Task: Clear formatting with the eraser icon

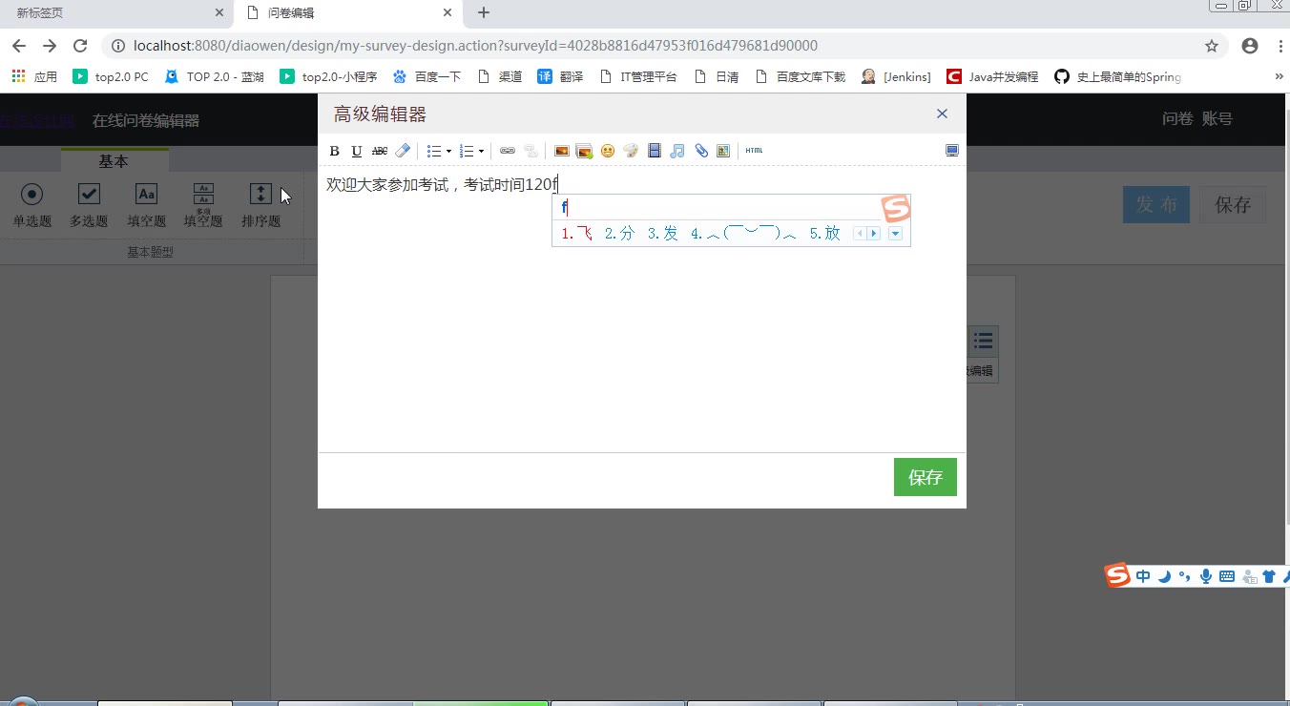Action: pyautogui.click(x=403, y=151)
